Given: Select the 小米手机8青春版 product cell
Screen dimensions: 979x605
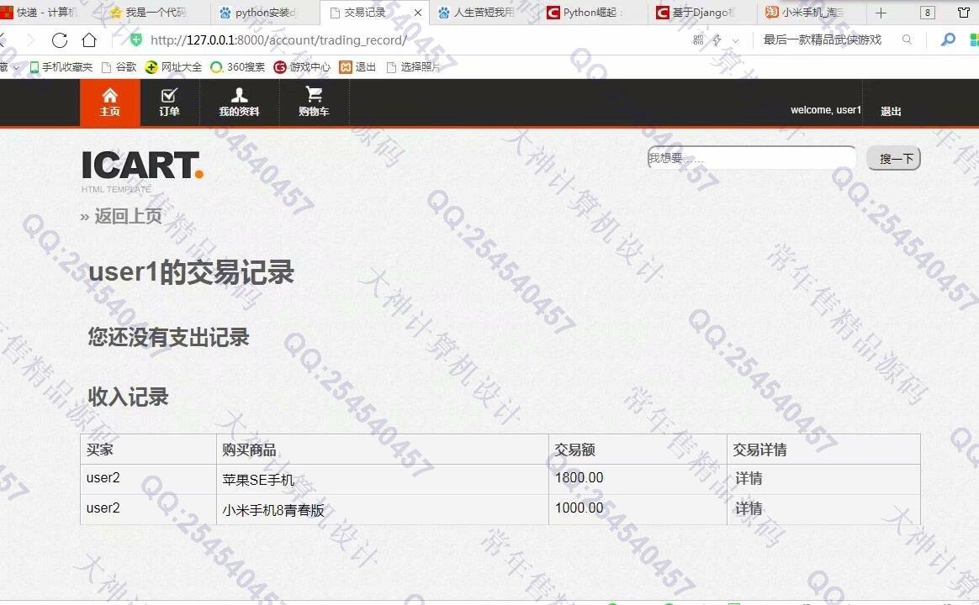Looking at the screenshot, I should [383, 509].
